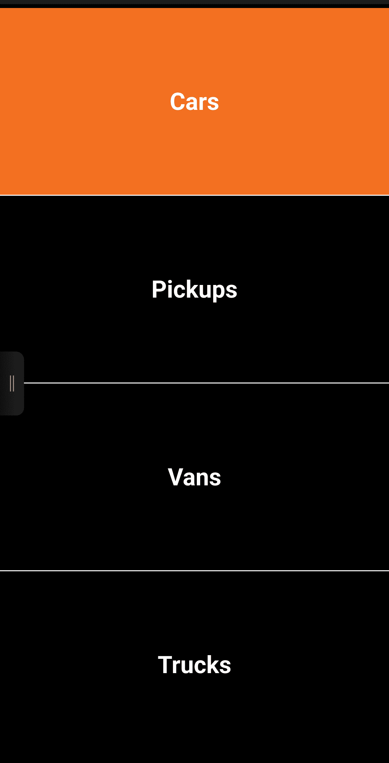Viewport: 389px width, 763px height.
Task: Switch selection to the Pickups row
Action: pos(194,289)
